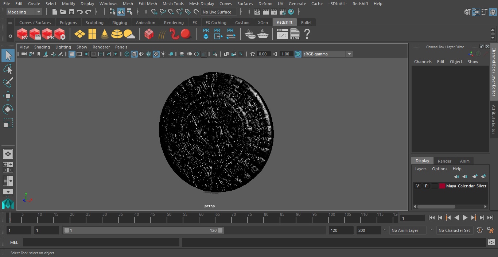Open the sRGB gamma view transform dropdown
498x257 pixels.
[327, 54]
